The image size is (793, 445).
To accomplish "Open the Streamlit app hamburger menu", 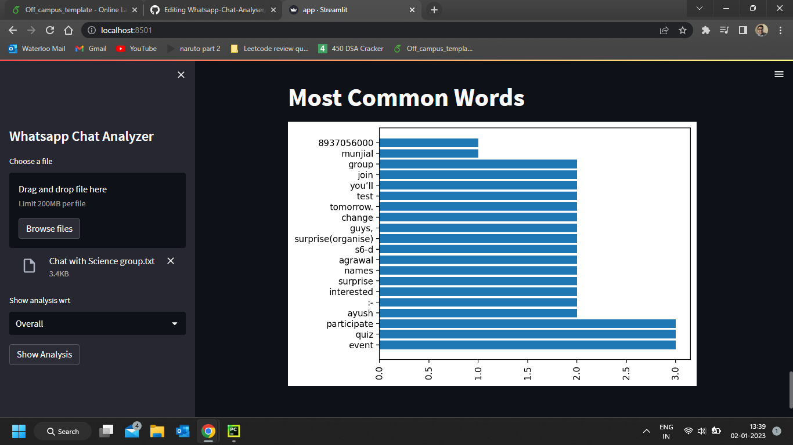I will (778, 74).
